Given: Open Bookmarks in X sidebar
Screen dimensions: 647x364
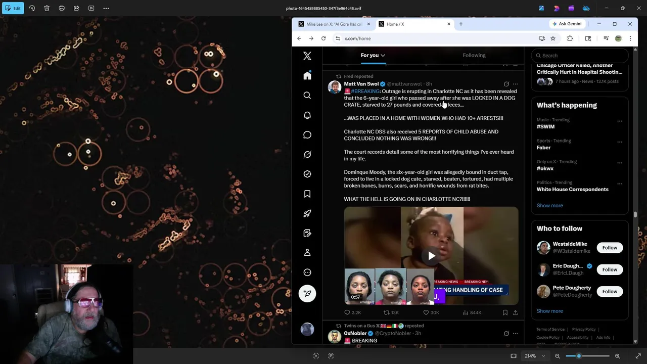Looking at the screenshot, I should (307, 194).
